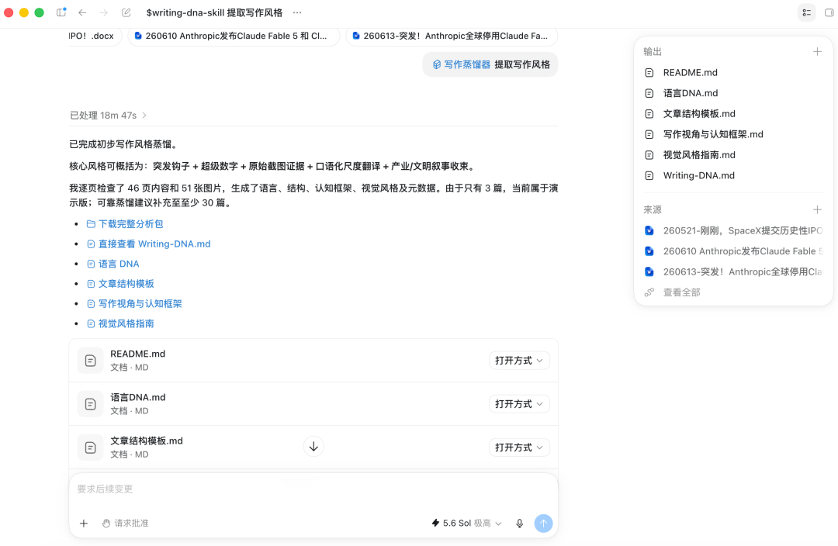Screen dimensions: 838x546
Task: Open the 260610 Anthropic attachment chip
Action: (234, 36)
